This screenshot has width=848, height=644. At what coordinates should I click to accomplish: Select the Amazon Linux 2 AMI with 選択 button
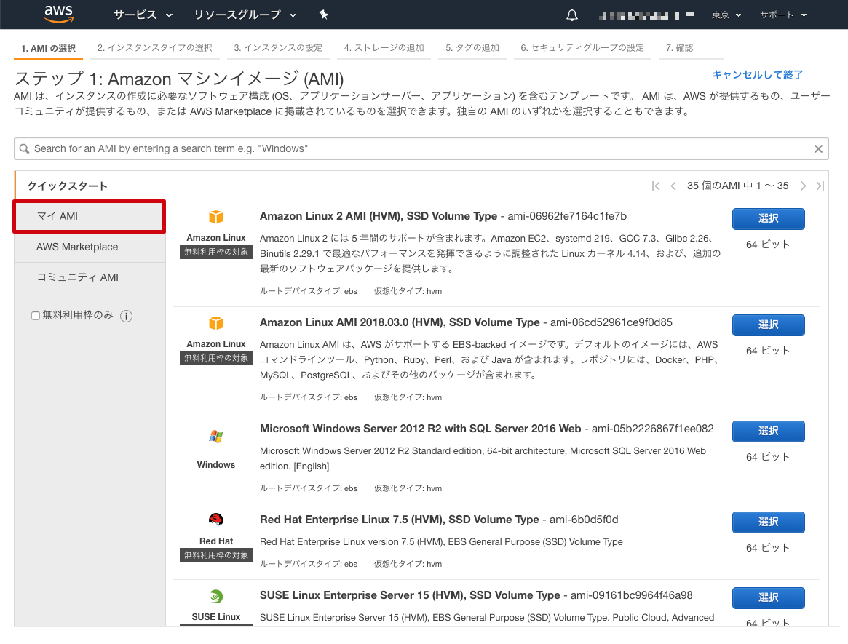pyautogui.click(x=769, y=218)
